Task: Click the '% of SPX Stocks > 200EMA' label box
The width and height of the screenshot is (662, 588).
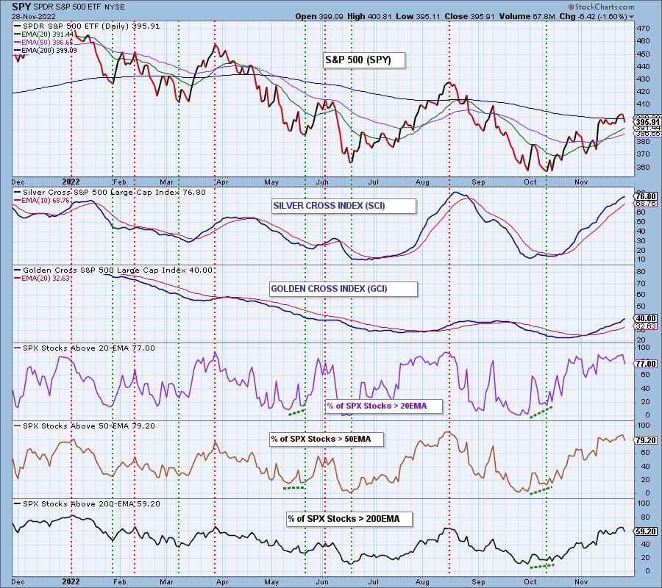Action: (x=349, y=519)
